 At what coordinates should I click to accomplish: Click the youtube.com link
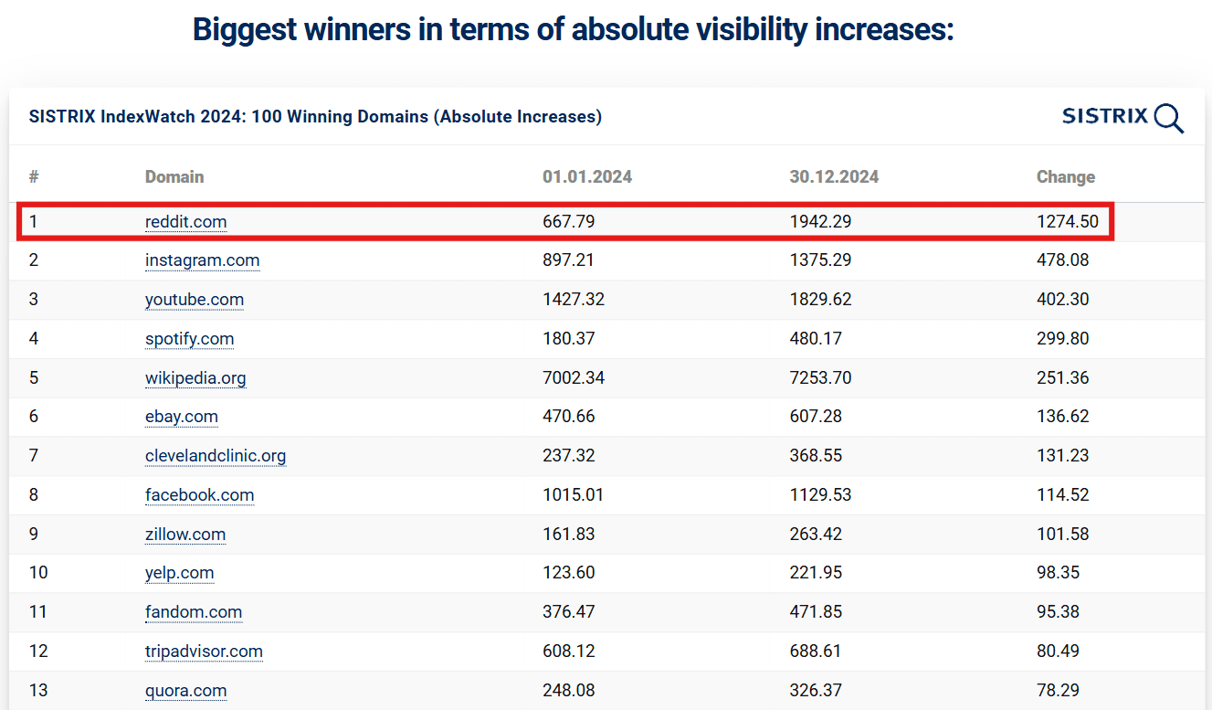pyautogui.click(x=194, y=300)
